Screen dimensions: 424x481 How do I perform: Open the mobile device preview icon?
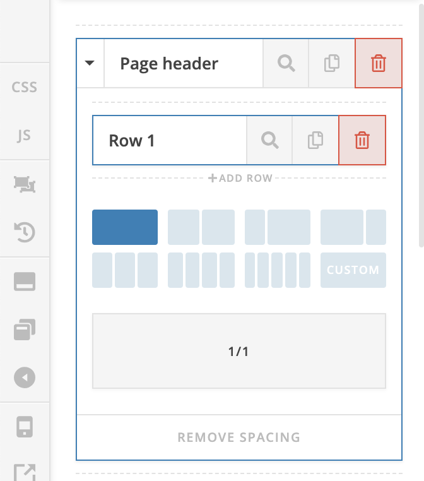[25, 427]
